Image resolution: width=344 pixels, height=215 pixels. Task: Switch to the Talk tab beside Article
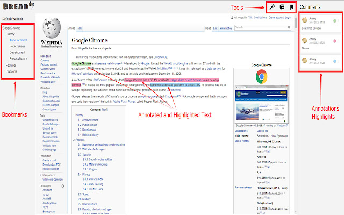click(x=80, y=28)
